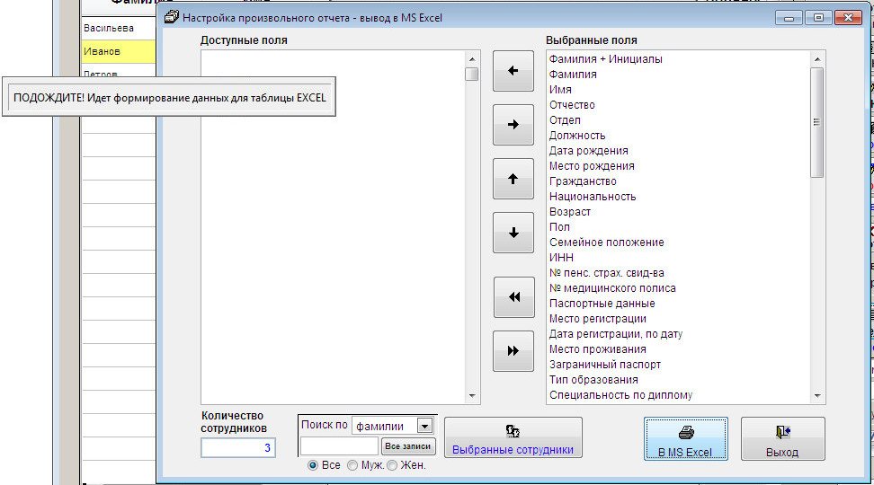Move selected field up with up arrow
Viewport: 874px width, 485px height.
[513, 179]
